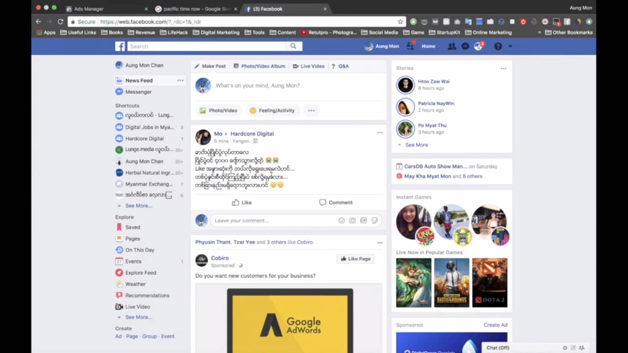Click Comment on Mo's post
Viewport: 628px width, 353px height.
(336, 202)
